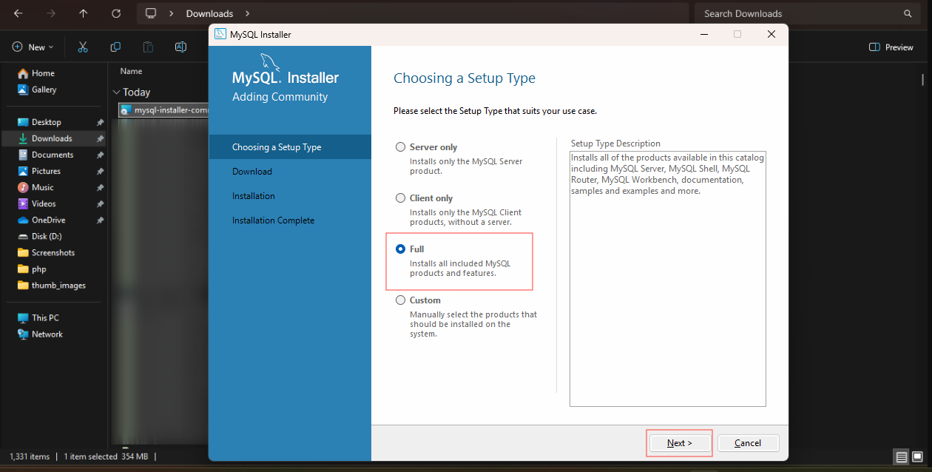The height and width of the screenshot is (472, 932).
Task: Click the monitor icon in address bar
Action: tap(151, 13)
